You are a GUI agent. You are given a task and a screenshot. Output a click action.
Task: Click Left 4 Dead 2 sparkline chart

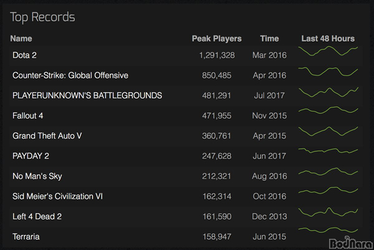point(328,212)
